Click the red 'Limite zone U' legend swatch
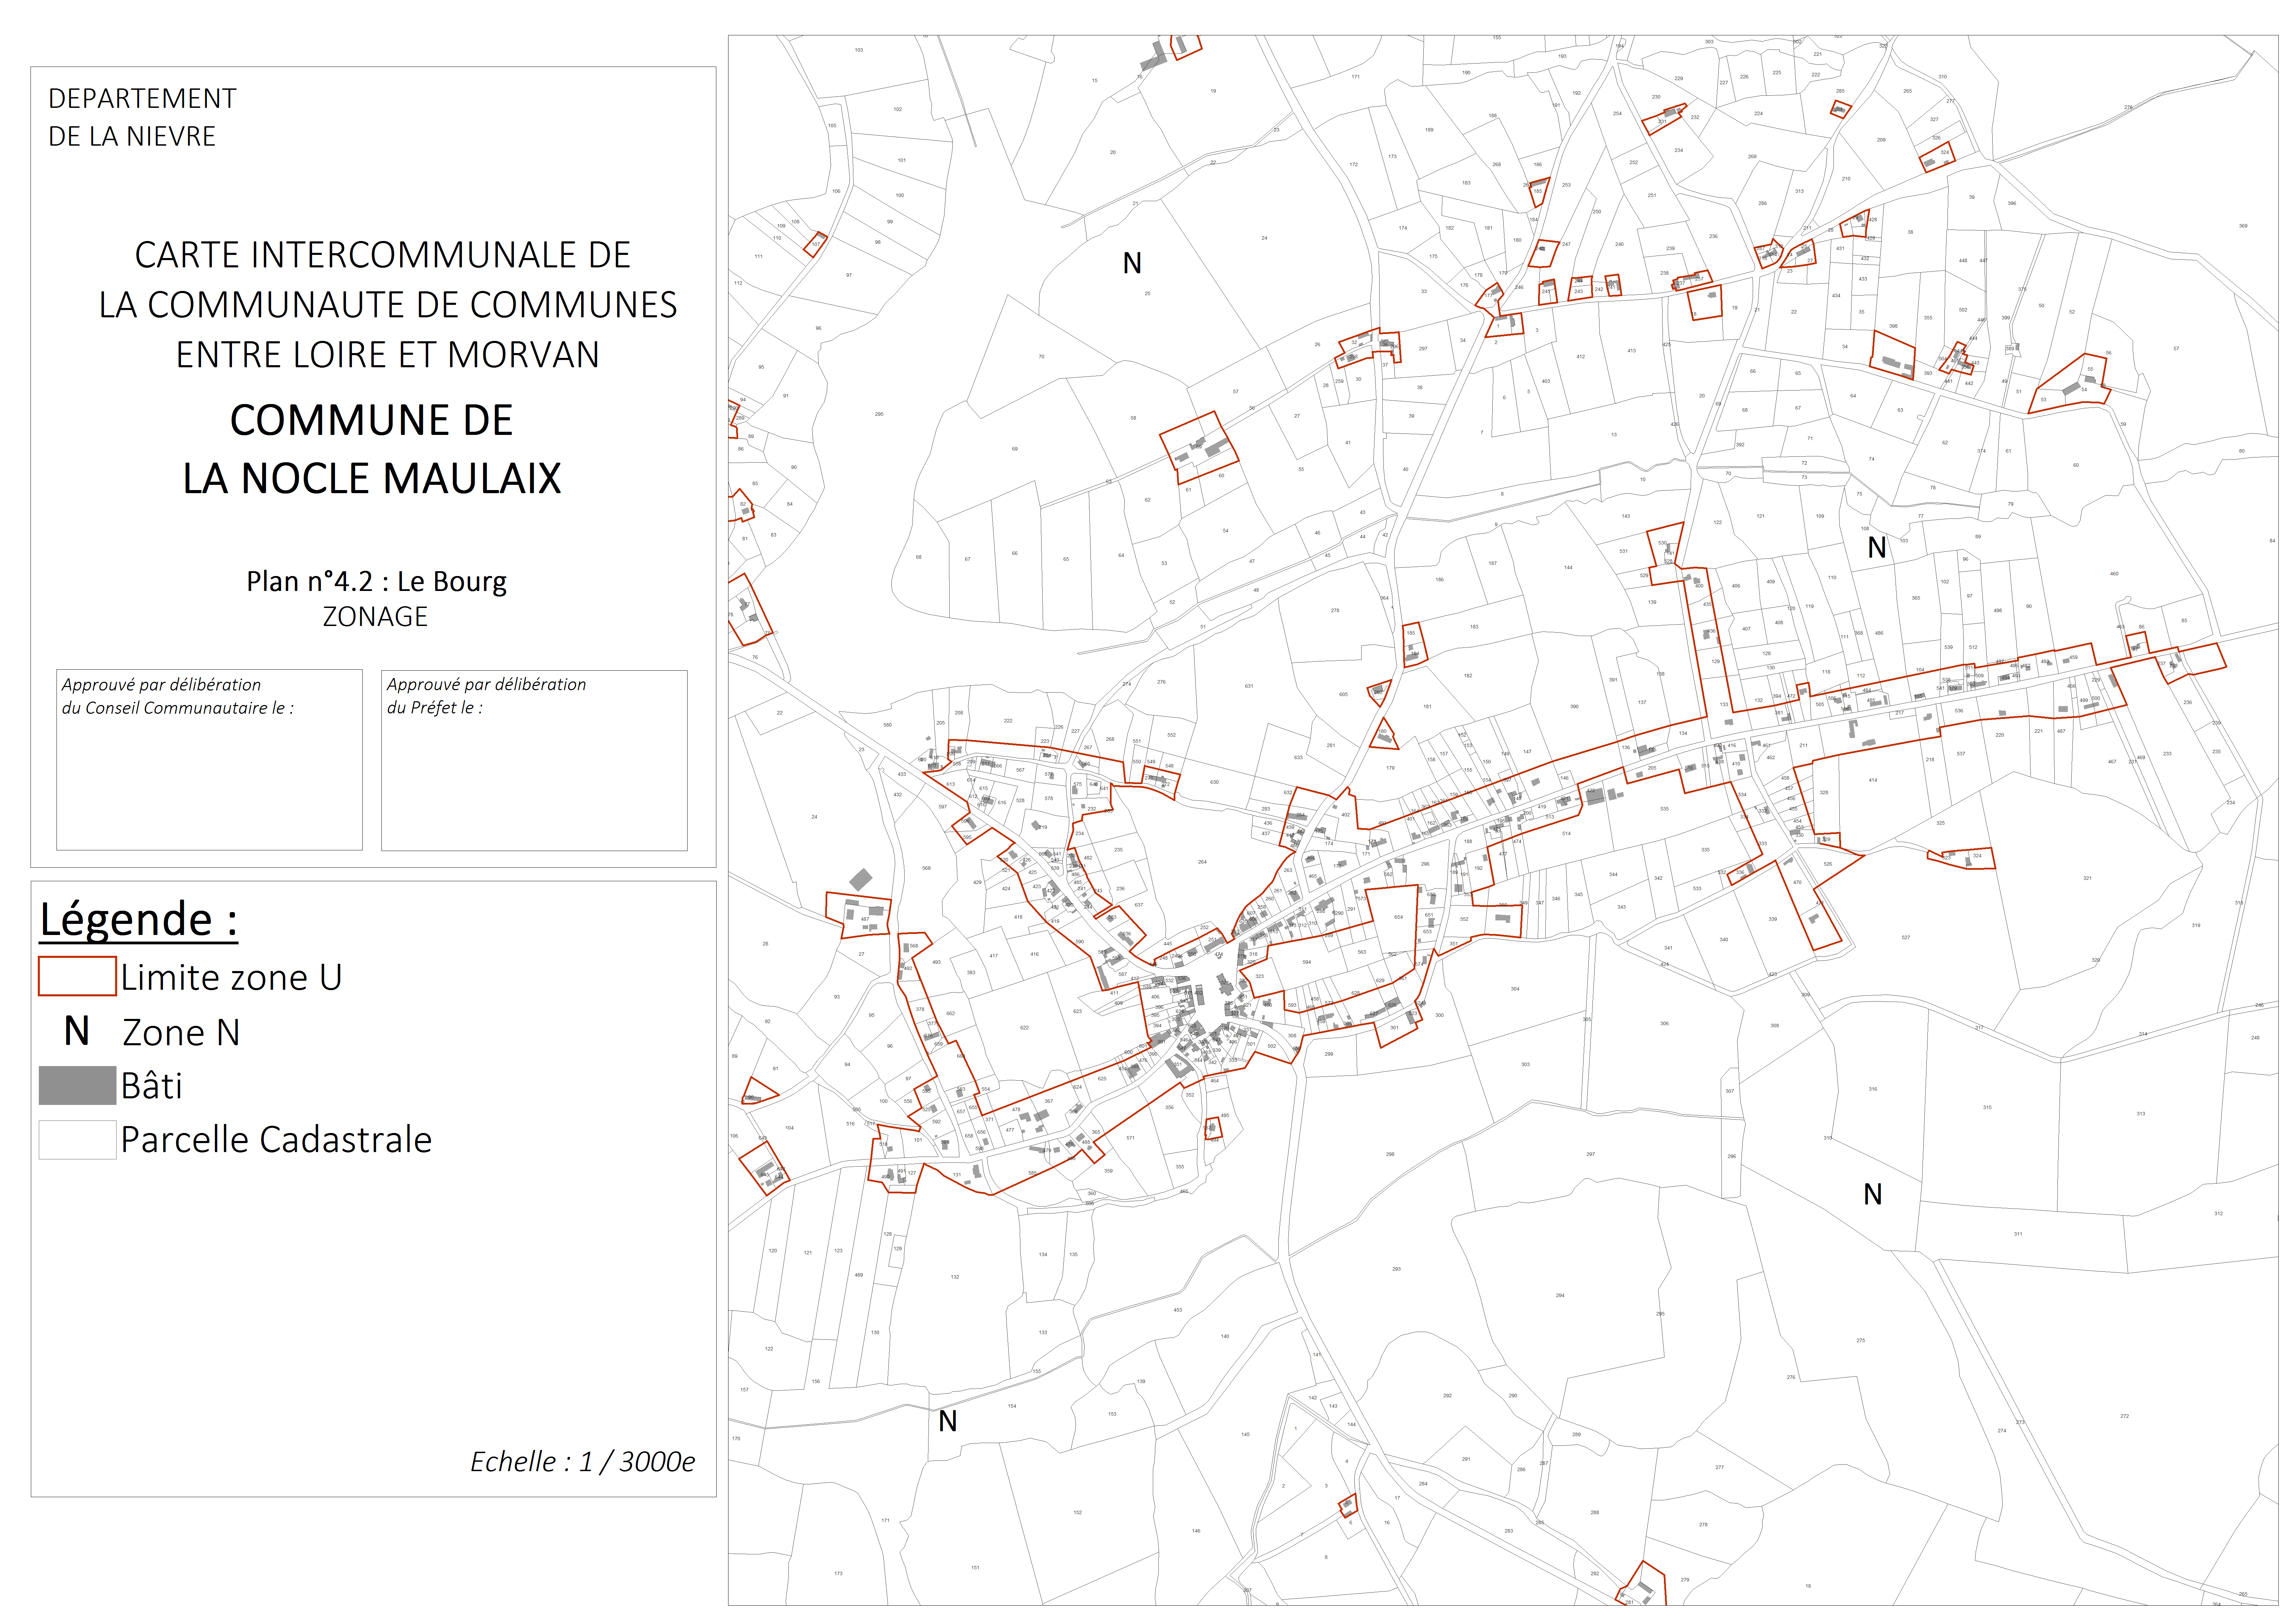Viewport: 2296px width, 1622px height. coord(77,976)
